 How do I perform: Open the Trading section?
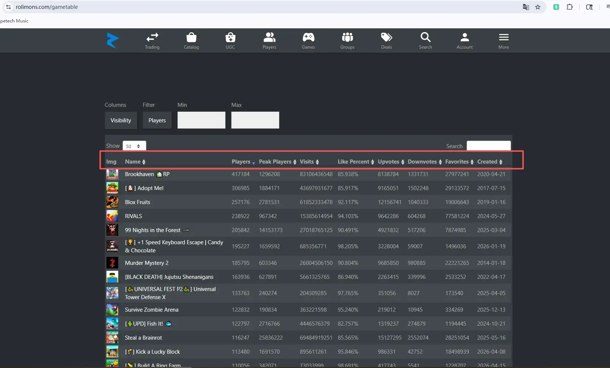coord(152,41)
